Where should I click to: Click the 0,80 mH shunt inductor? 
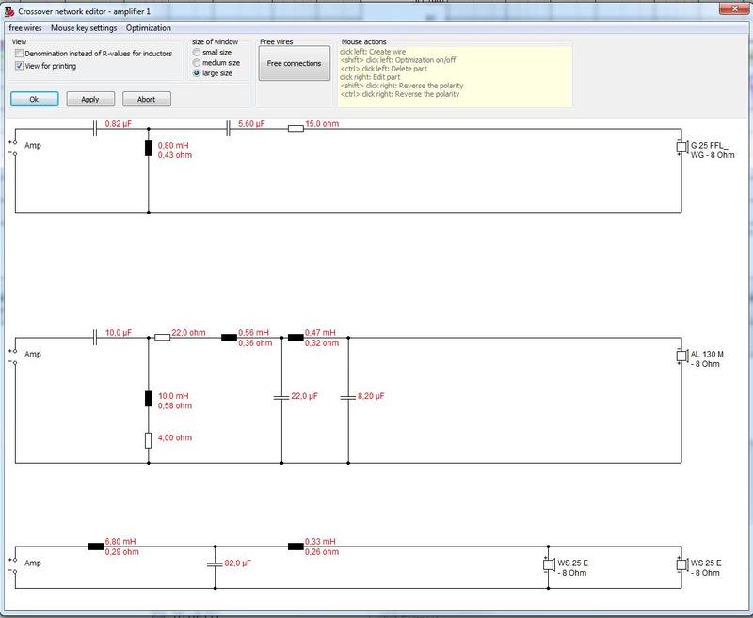pos(149,148)
